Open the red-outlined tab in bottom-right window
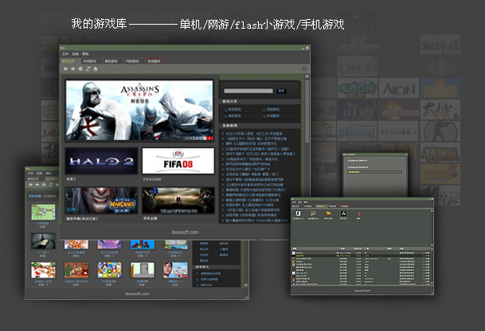The height and width of the screenshot is (331, 485). point(346,206)
